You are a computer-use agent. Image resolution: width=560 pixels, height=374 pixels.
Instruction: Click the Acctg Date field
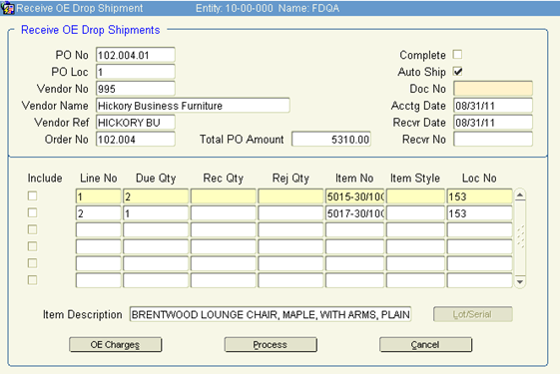pos(493,106)
